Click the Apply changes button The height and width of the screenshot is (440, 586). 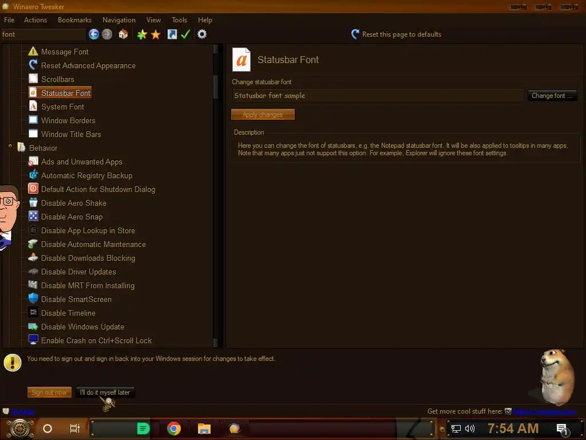pyautogui.click(x=263, y=115)
